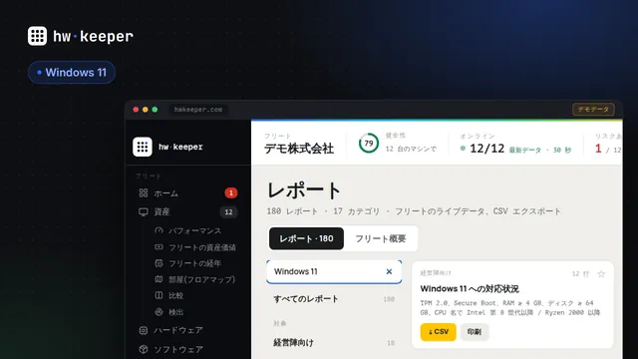This screenshot has width=638, height=359.
Task: Click the レポート page heading
Action: [304, 190]
